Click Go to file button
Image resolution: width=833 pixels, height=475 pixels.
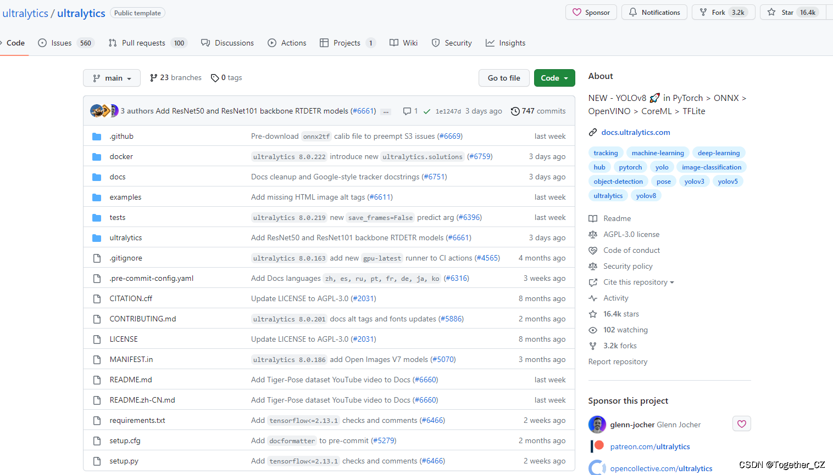pyautogui.click(x=504, y=78)
